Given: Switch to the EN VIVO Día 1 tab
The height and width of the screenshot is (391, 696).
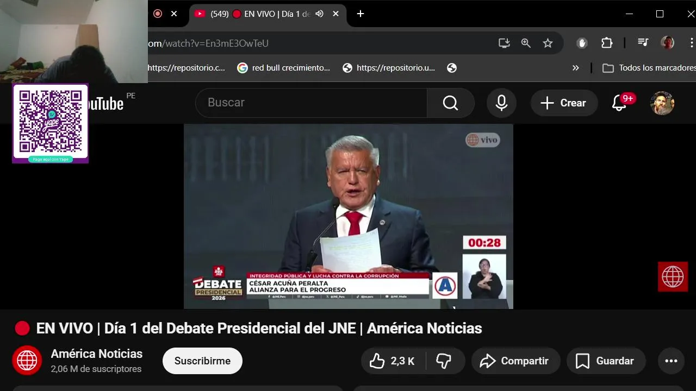Looking at the screenshot, I should pyautogui.click(x=268, y=14).
